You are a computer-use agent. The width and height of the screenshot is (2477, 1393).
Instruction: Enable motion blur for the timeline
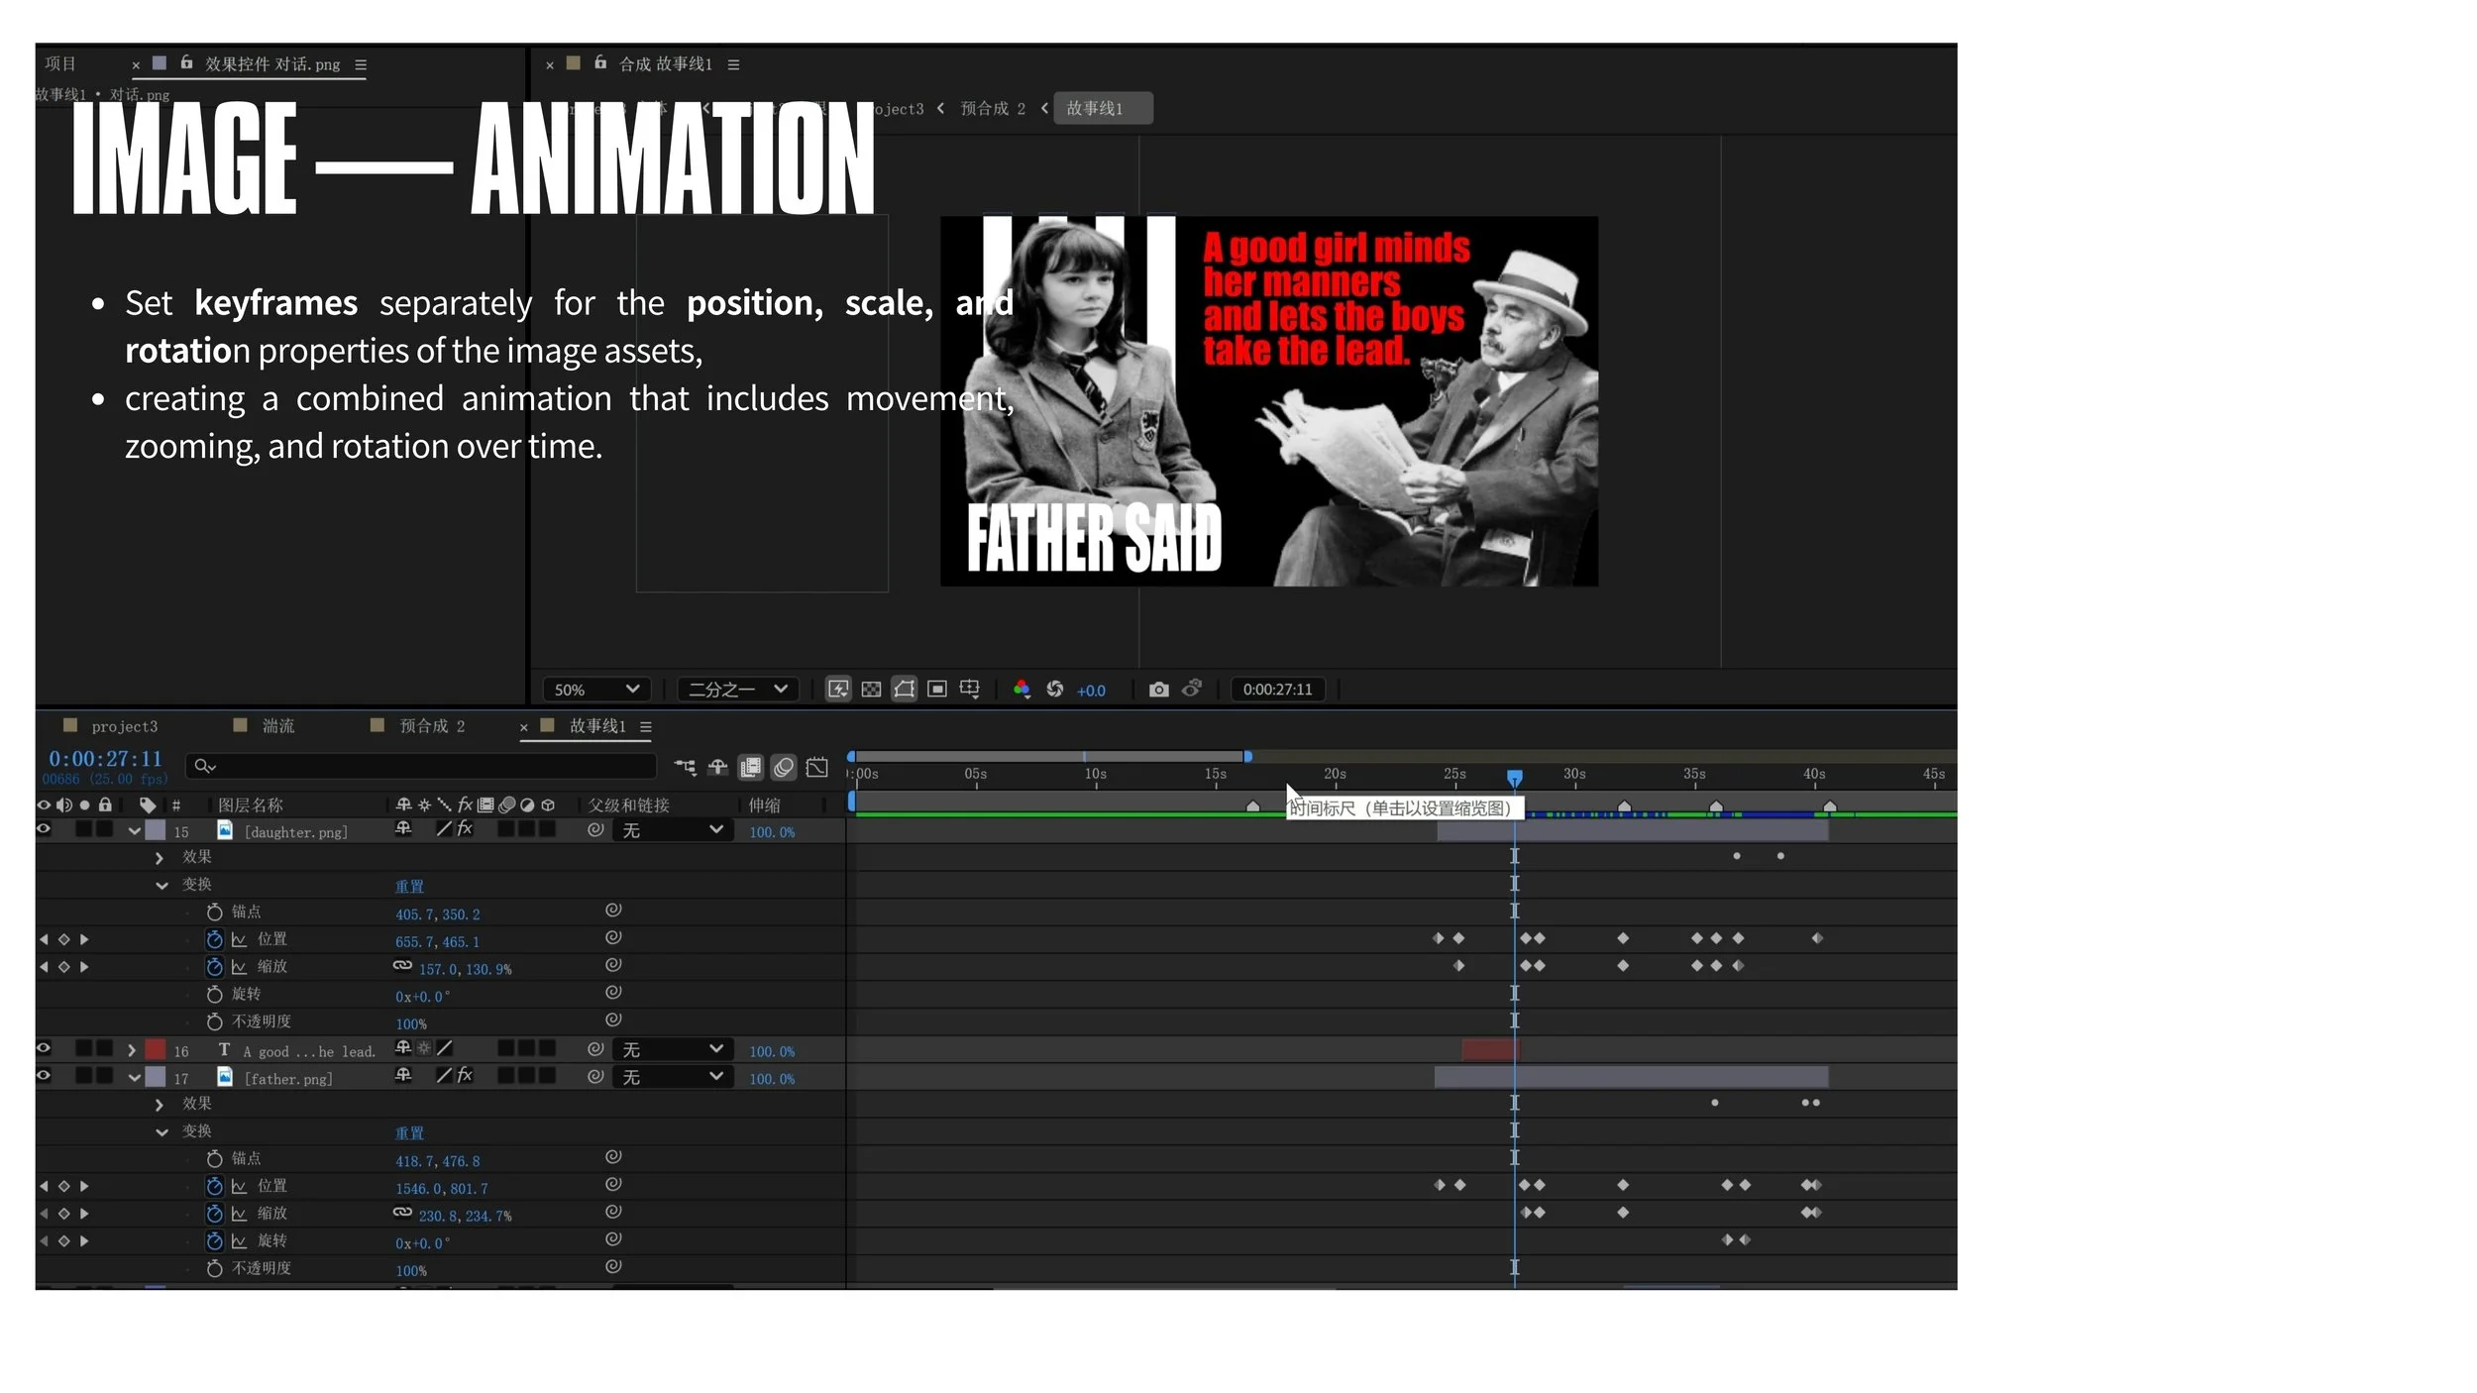784,767
